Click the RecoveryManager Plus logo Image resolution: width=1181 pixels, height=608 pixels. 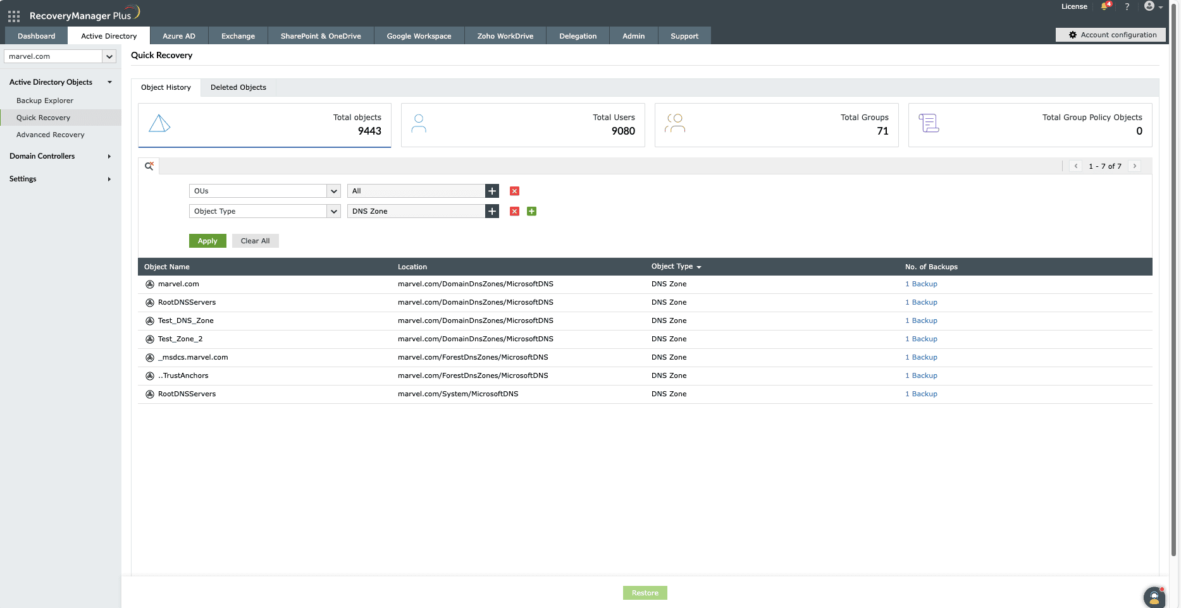tap(84, 14)
